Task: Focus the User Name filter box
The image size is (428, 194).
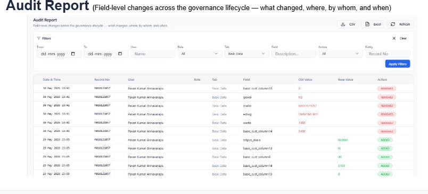Action: pyautogui.click(x=153, y=54)
